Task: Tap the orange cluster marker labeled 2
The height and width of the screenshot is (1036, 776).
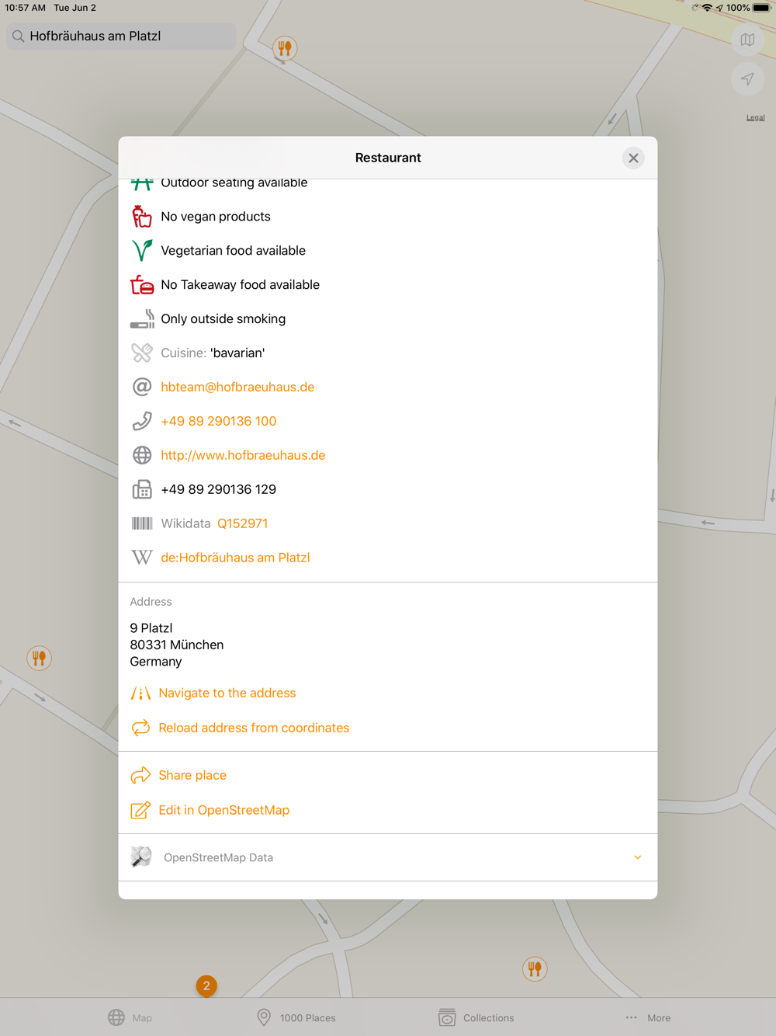Action: (206, 986)
